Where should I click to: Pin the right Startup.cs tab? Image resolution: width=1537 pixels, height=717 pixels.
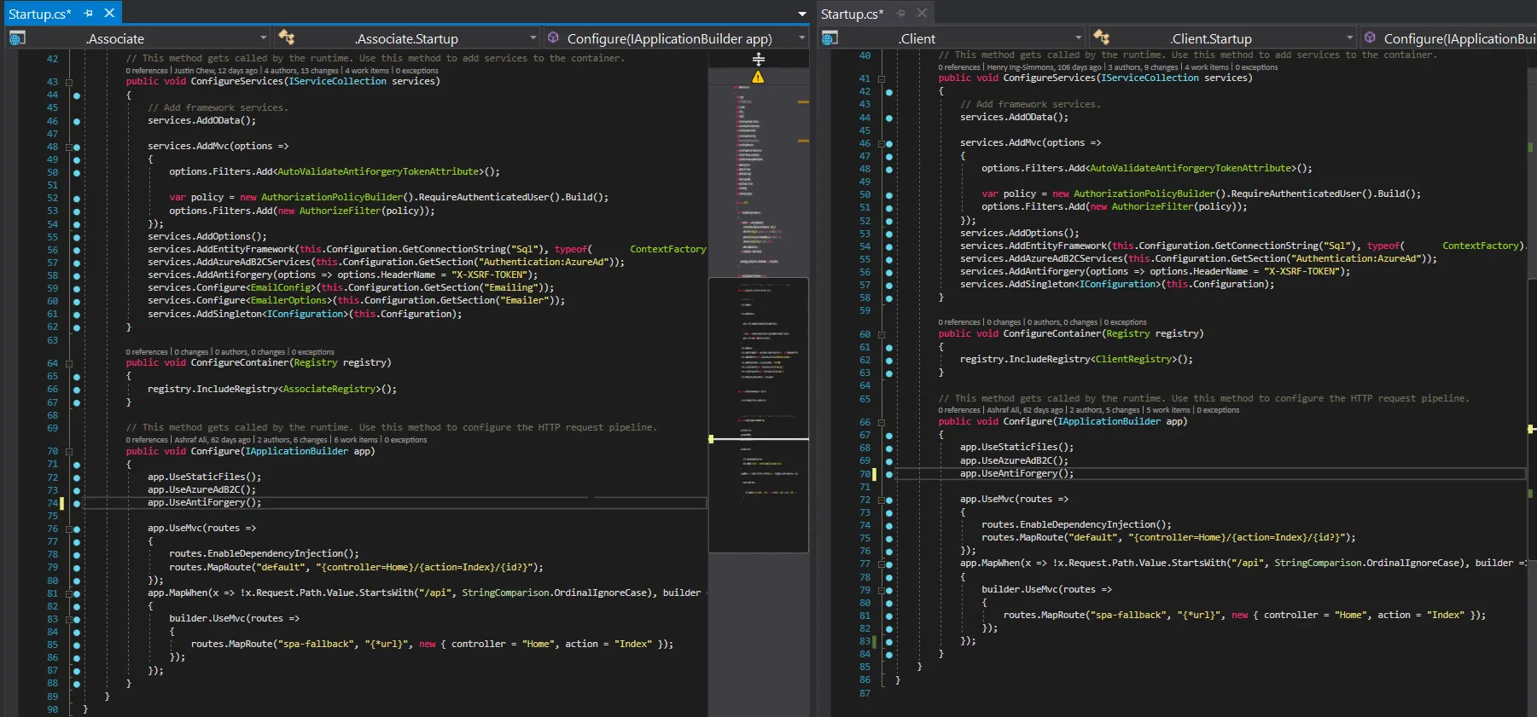900,14
